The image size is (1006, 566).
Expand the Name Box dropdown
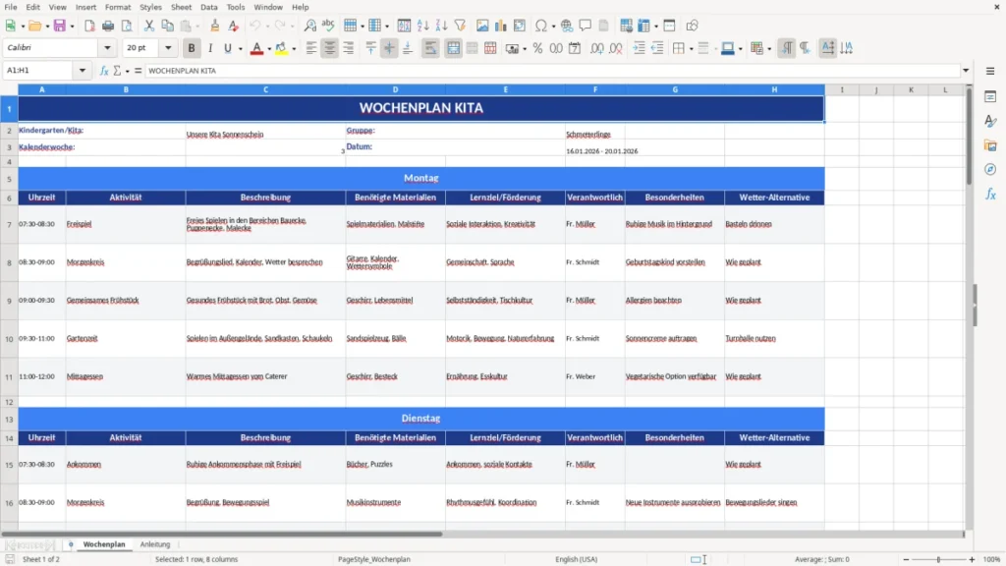click(83, 71)
